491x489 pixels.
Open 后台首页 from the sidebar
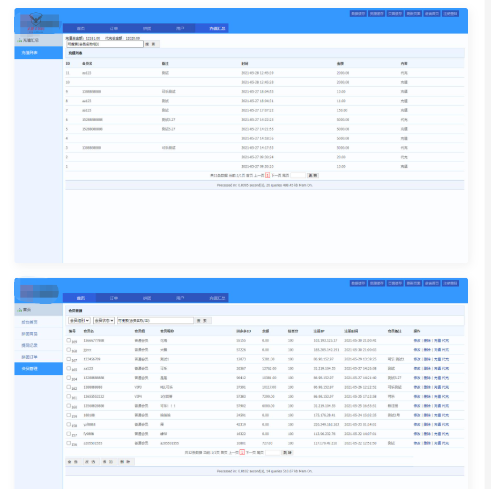(29, 322)
